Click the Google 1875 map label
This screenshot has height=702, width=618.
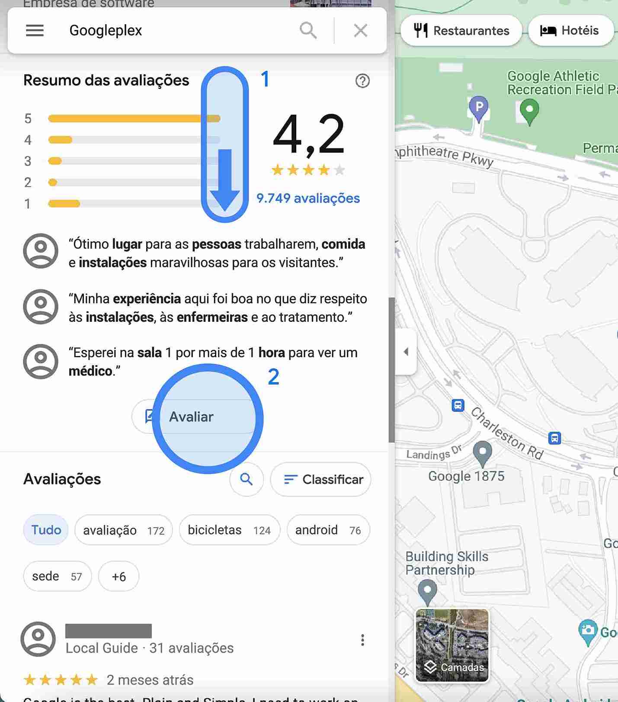(466, 476)
